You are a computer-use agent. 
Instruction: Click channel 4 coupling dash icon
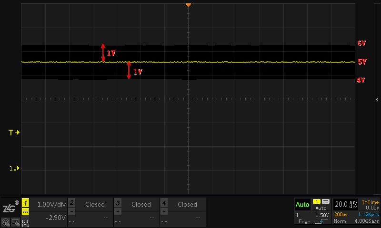pos(164,212)
